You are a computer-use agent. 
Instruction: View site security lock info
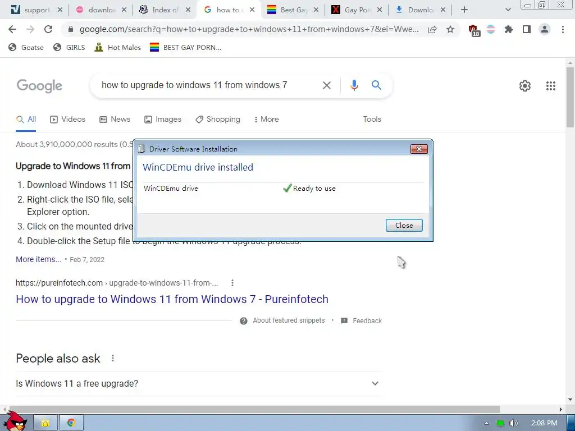click(x=71, y=29)
